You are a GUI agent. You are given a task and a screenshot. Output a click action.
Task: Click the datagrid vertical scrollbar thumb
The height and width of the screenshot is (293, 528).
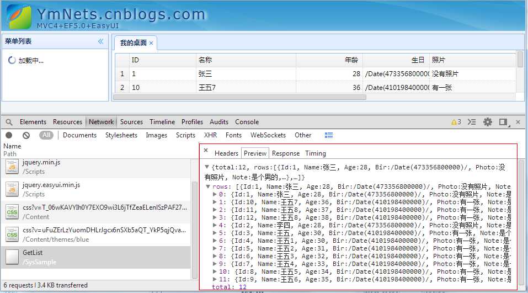coord(520,59)
